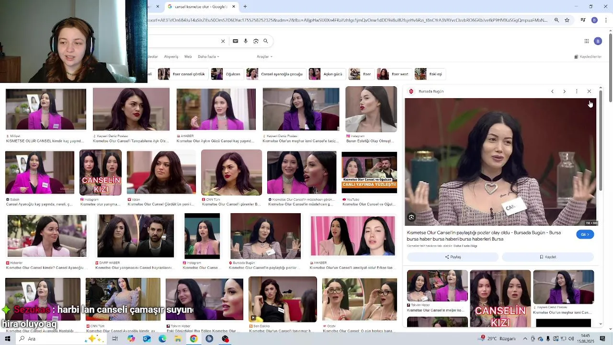Open more options in preview panel

(577, 92)
